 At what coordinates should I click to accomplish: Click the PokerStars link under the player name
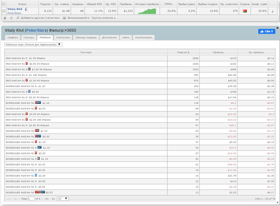coord(14,13)
